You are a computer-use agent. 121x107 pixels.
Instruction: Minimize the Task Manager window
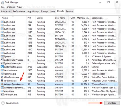pos(100,2)
